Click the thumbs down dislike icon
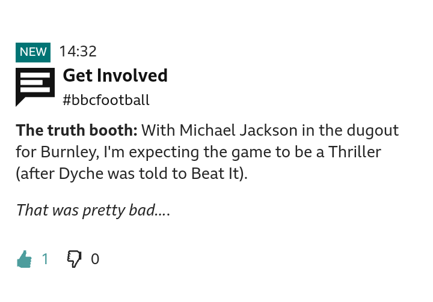 point(74,259)
